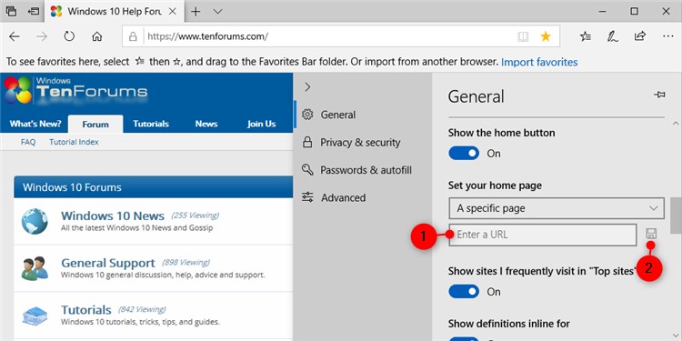Click the Tutorials forum icon
682x341 pixels.
point(35,316)
